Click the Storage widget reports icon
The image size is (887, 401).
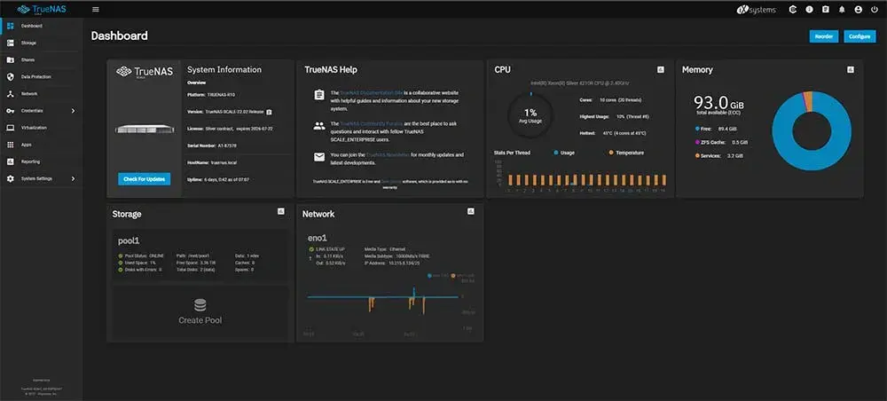(280, 211)
